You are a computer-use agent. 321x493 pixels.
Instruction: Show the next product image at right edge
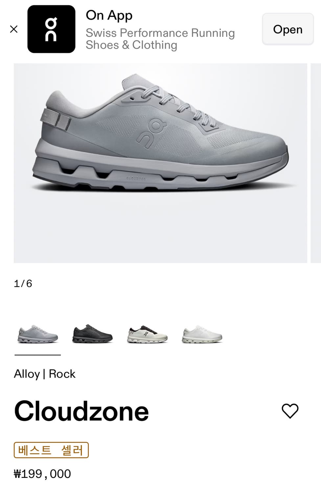(316, 163)
